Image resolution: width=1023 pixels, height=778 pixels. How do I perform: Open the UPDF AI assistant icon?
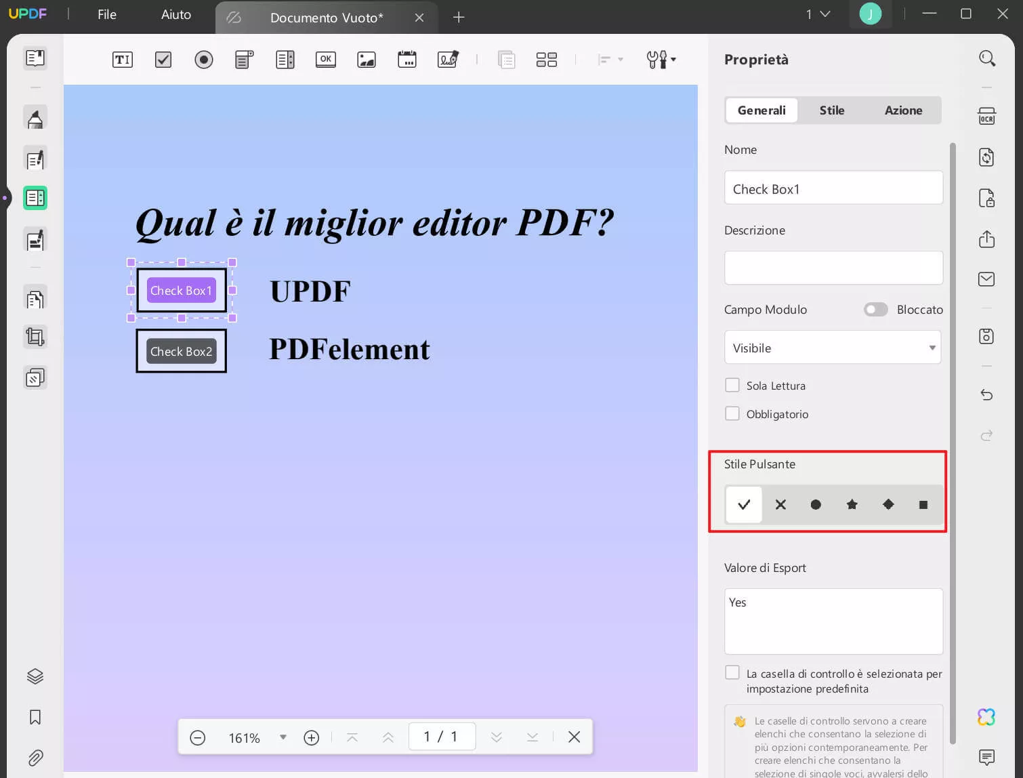click(x=987, y=717)
